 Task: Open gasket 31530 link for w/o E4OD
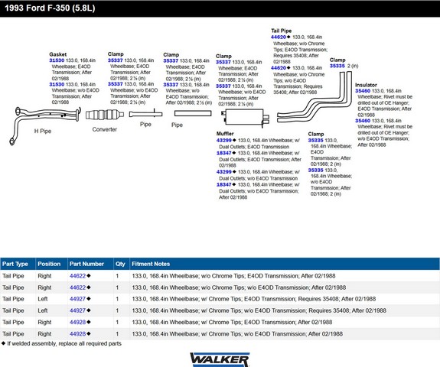pyautogui.click(x=57, y=84)
